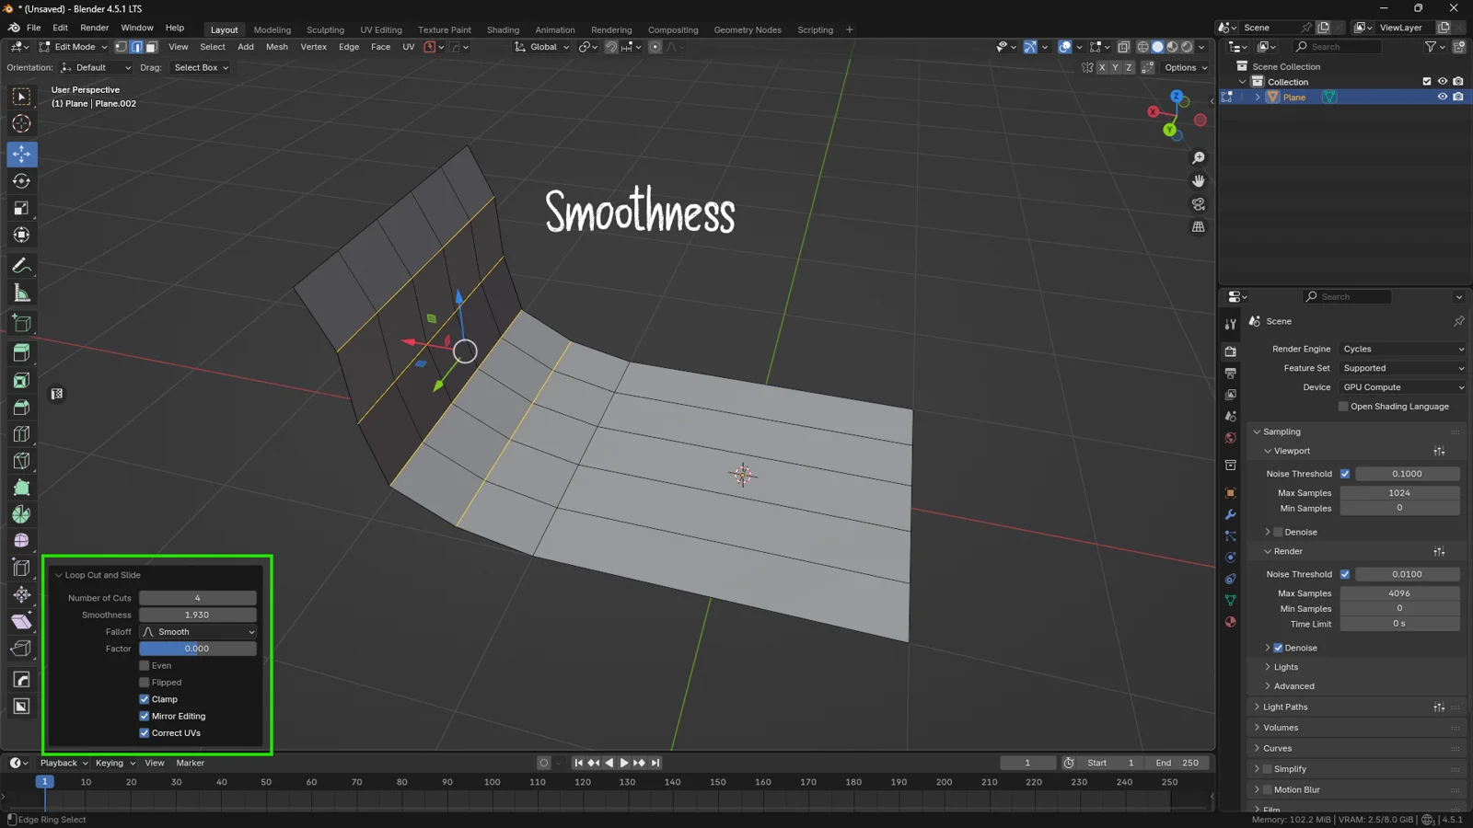Choose the Measure tool
Screen dimensions: 1473x828
click(21, 293)
